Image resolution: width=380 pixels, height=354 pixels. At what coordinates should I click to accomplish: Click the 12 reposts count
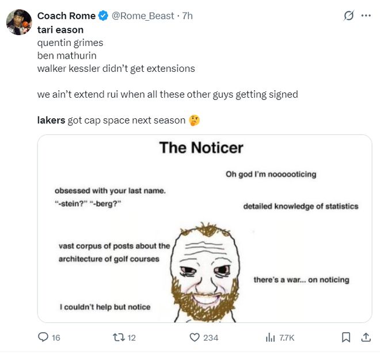pos(132,338)
